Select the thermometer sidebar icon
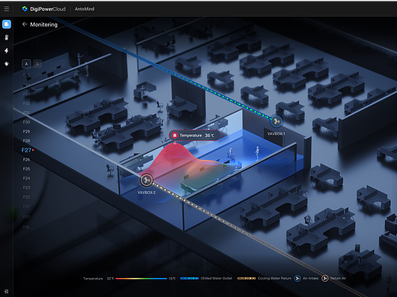 tap(7, 37)
